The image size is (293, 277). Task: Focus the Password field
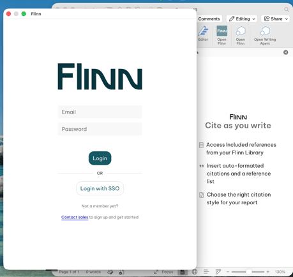coord(100,129)
